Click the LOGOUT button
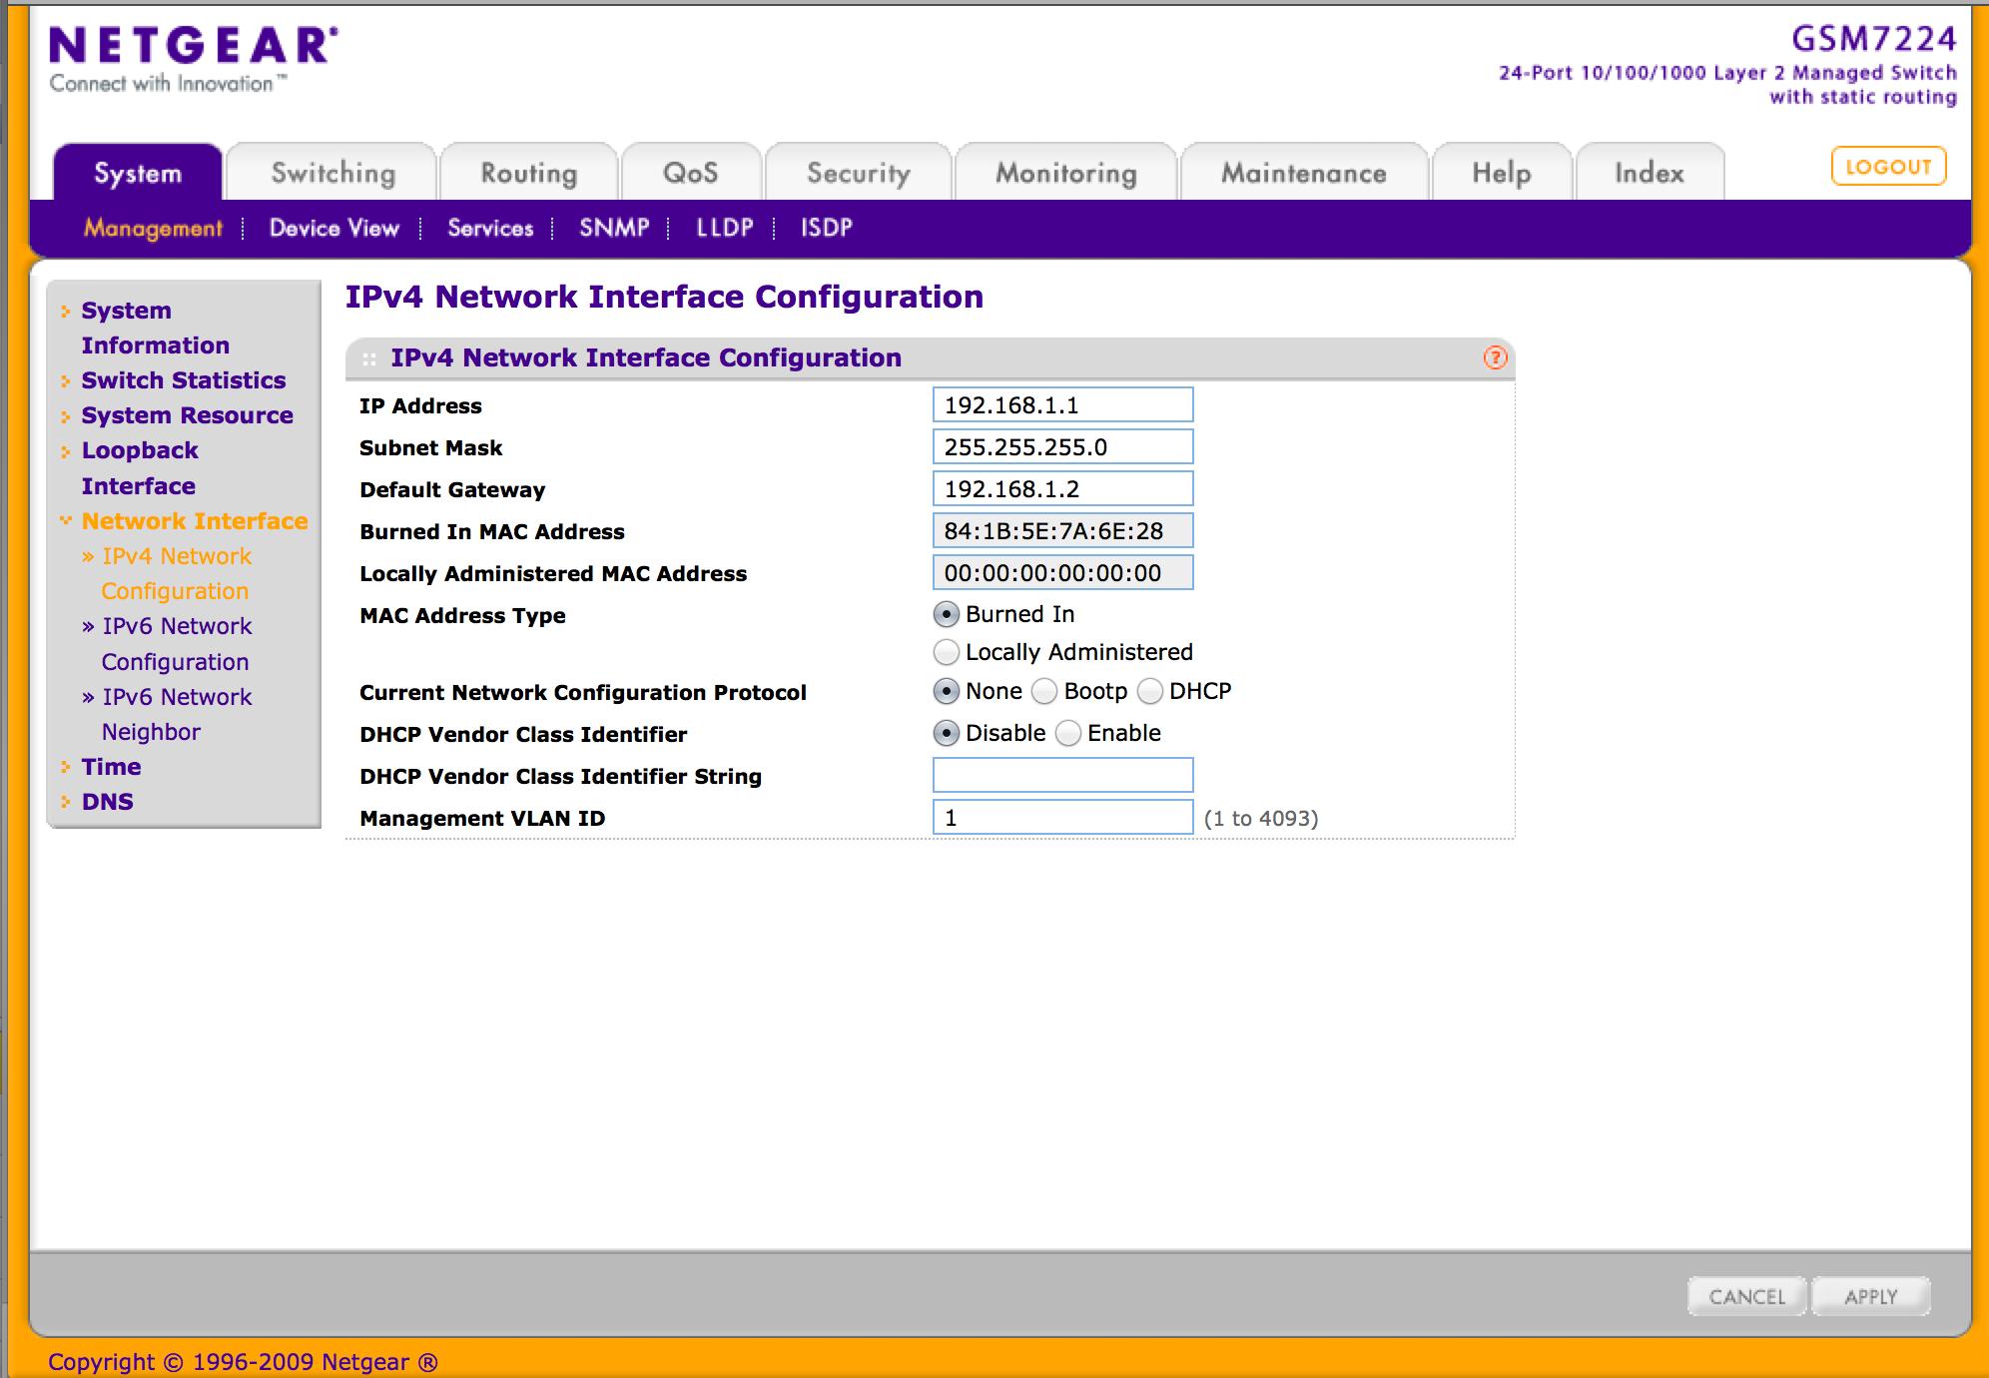 [x=1887, y=167]
